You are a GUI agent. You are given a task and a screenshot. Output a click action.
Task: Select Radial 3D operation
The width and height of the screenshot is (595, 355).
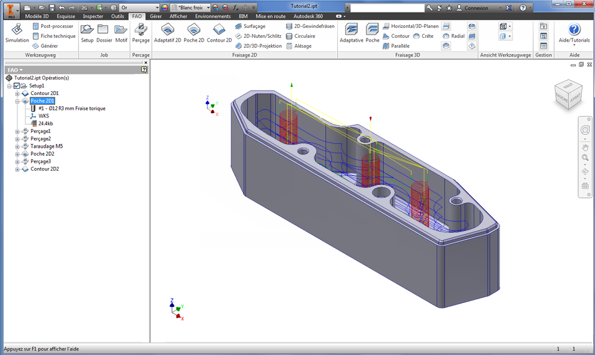tap(454, 36)
